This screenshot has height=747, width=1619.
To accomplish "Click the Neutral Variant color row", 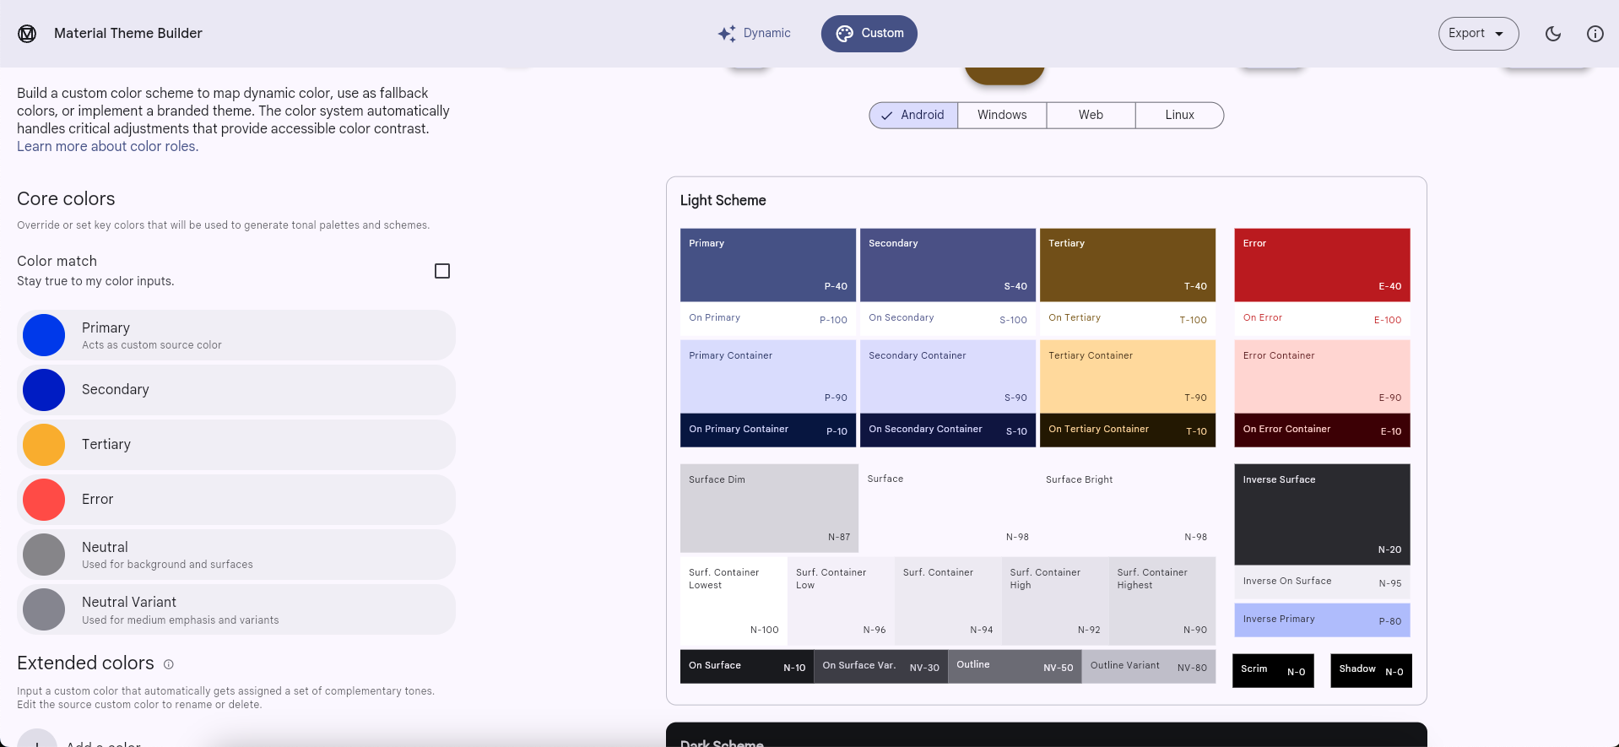I will click(236, 609).
